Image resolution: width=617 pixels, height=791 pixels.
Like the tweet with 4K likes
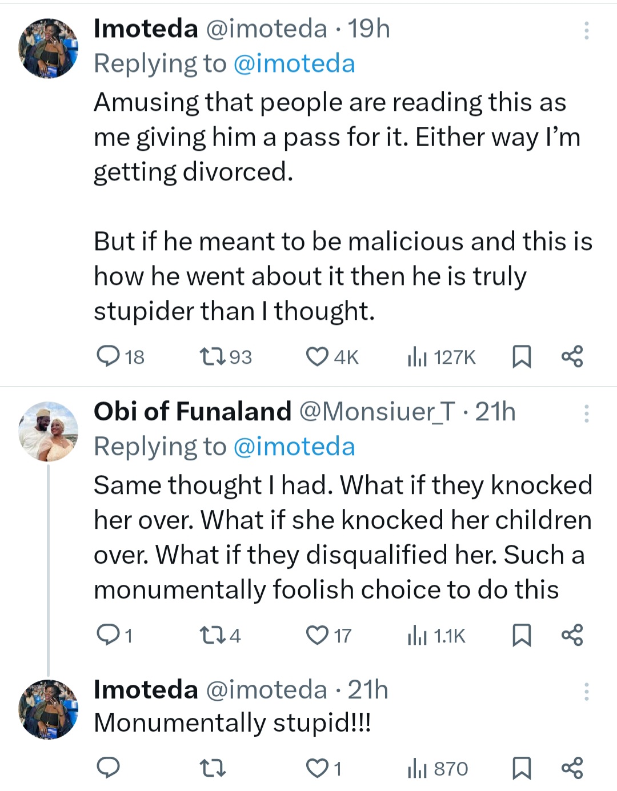(318, 357)
